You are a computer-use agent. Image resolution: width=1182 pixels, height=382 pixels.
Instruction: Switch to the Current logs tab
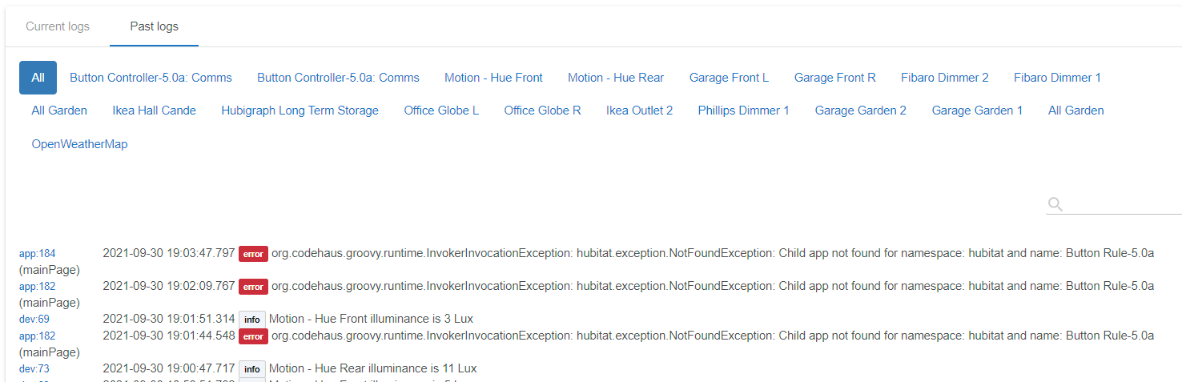(58, 26)
